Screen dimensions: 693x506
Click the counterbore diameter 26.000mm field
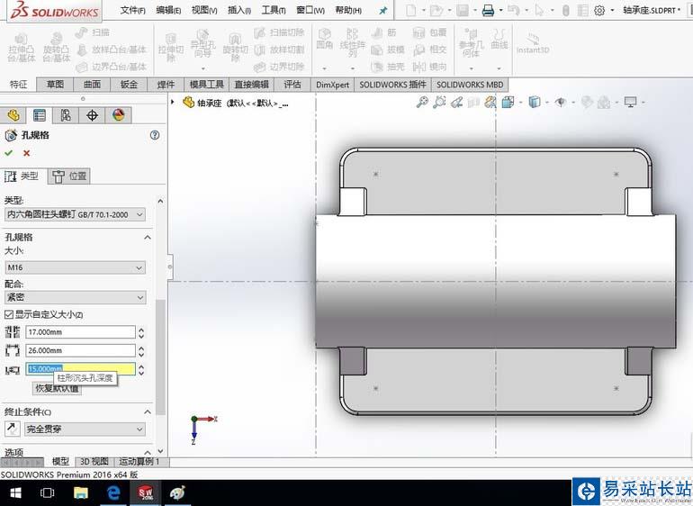(79, 350)
